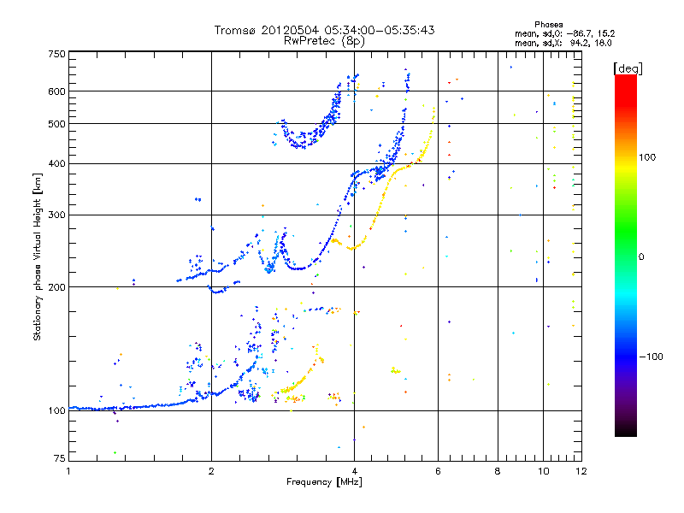Select the 'mean, sd,O: -86.7, 15.2' line
684x513 pixels.
pos(565,33)
